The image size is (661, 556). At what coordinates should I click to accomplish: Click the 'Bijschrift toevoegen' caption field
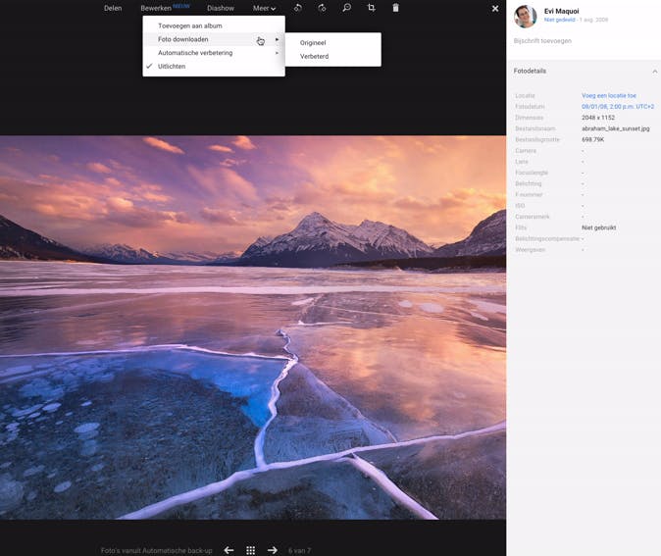click(x=542, y=41)
